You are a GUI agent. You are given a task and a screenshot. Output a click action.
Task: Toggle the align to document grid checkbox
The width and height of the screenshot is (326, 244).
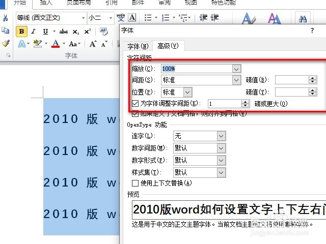point(135,113)
